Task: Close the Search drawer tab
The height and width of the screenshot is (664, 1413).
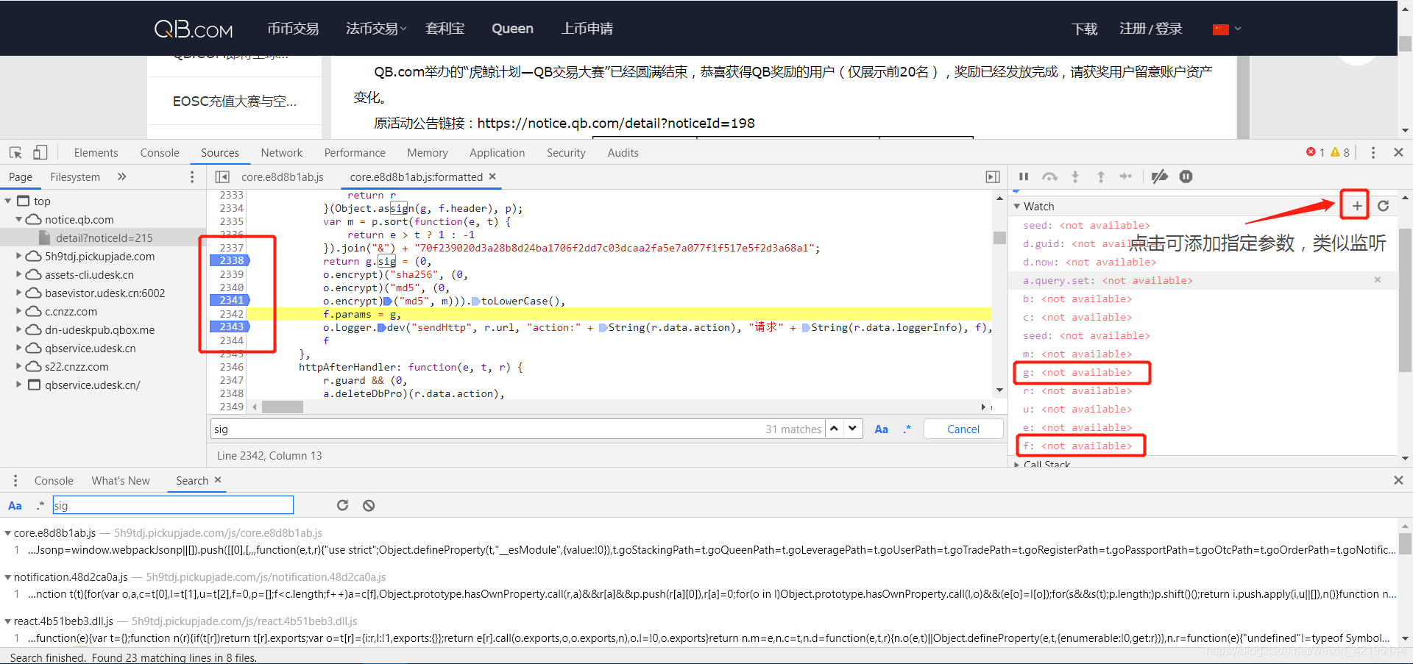Action: pos(218,480)
